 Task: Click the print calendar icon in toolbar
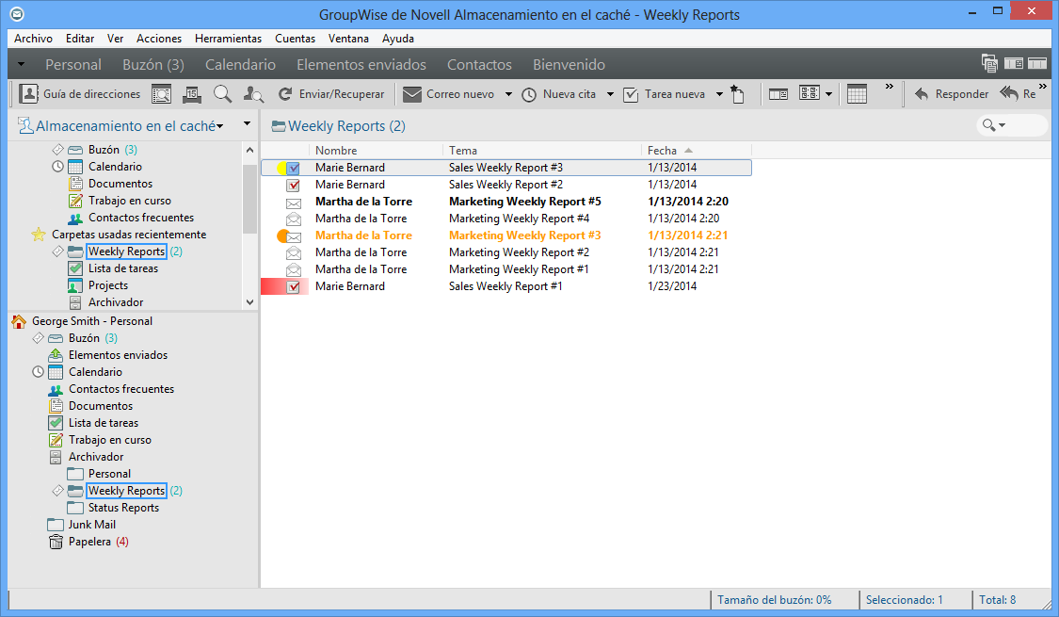pos(192,94)
